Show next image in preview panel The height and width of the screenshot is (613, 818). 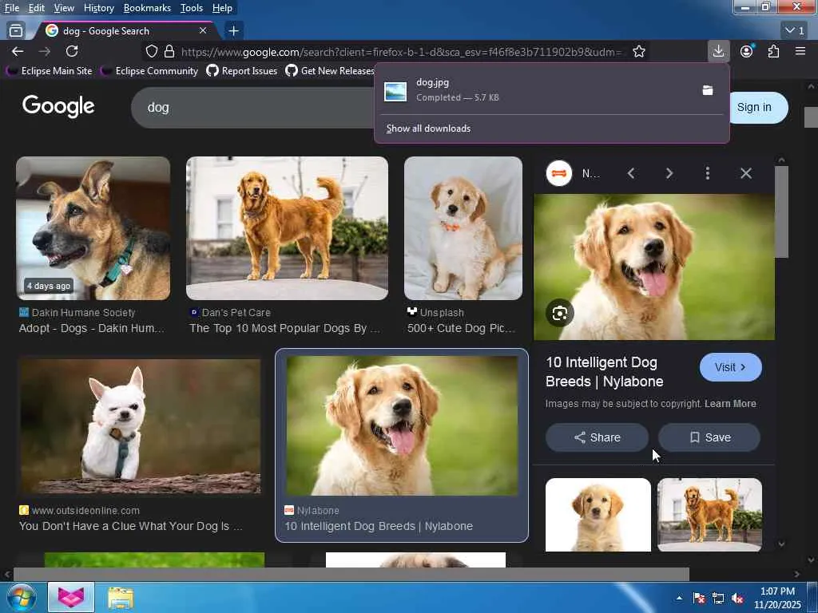tap(669, 173)
